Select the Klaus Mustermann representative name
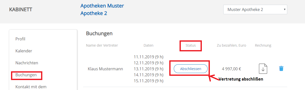305x90 pixels. [x=105, y=69]
